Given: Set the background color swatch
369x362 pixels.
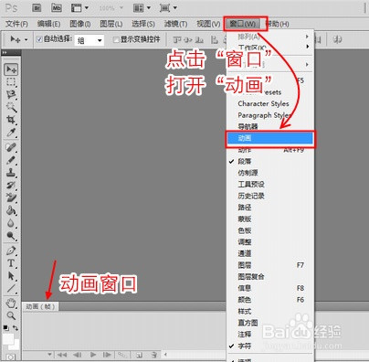Looking at the screenshot, I should (x=16, y=346).
